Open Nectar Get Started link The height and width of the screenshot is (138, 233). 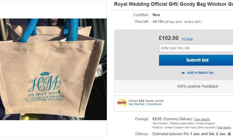point(136,104)
